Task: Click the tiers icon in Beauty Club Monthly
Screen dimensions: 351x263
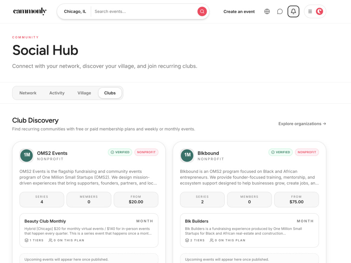Action: coord(26,240)
